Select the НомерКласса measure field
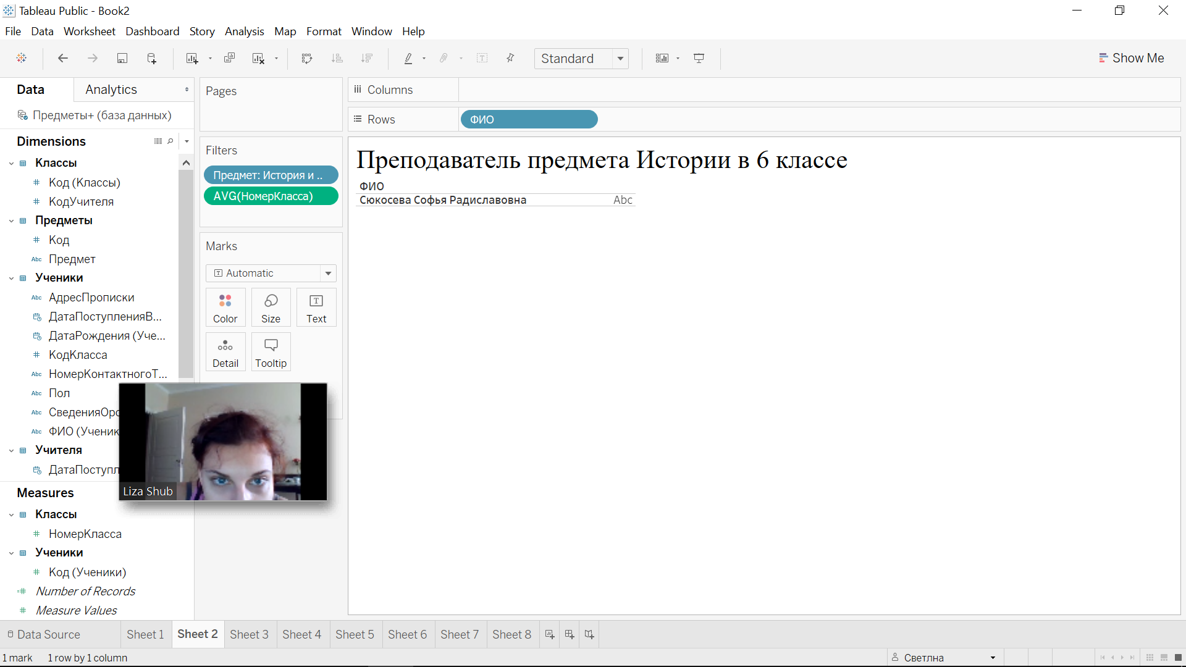Viewport: 1186px width, 667px height. pos(85,534)
